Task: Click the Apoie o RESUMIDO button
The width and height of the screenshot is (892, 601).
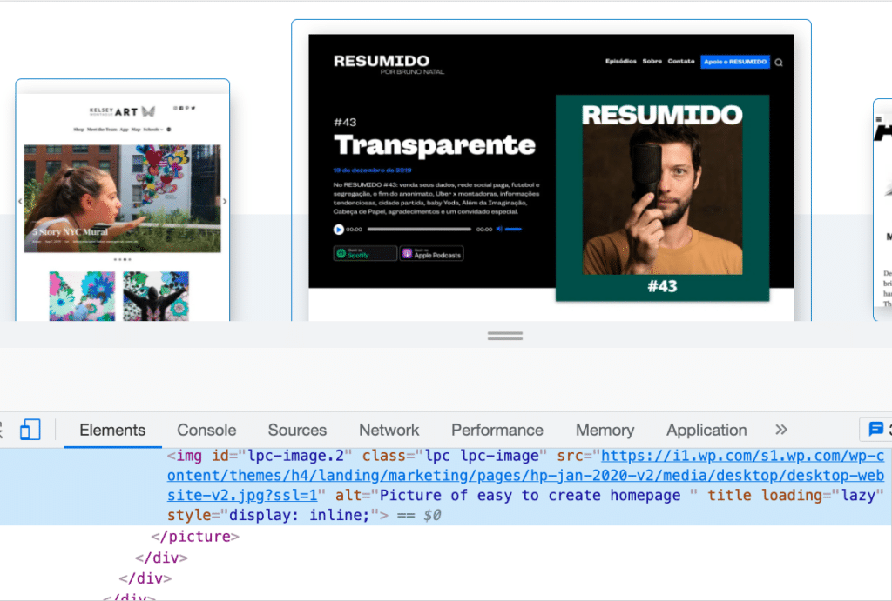Action: [x=737, y=62]
